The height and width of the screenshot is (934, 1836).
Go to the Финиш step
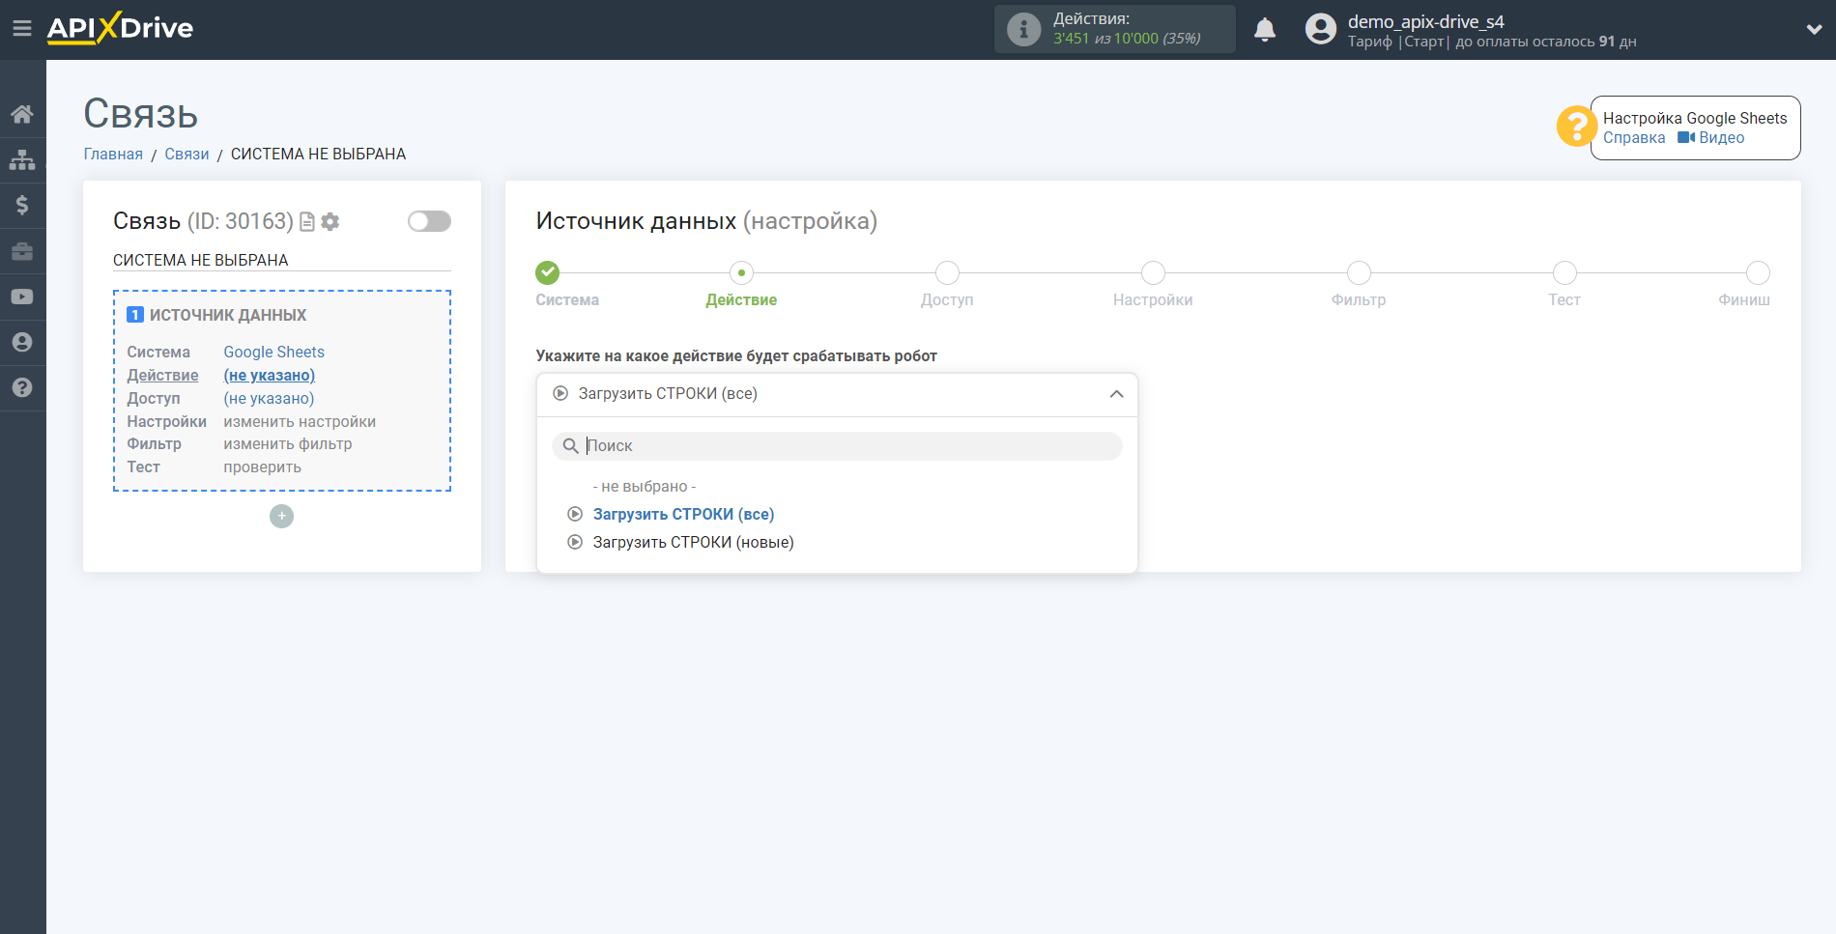coord(1758,272)
